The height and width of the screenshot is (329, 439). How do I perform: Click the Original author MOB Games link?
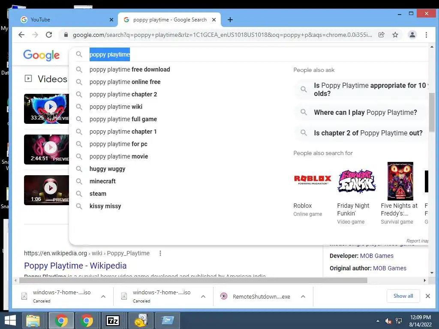click(x=389, y=268)
